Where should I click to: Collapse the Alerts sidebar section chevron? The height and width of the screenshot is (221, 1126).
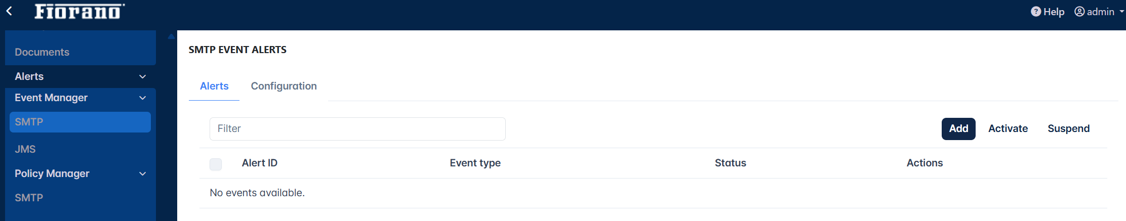click(x=143, y=77)
